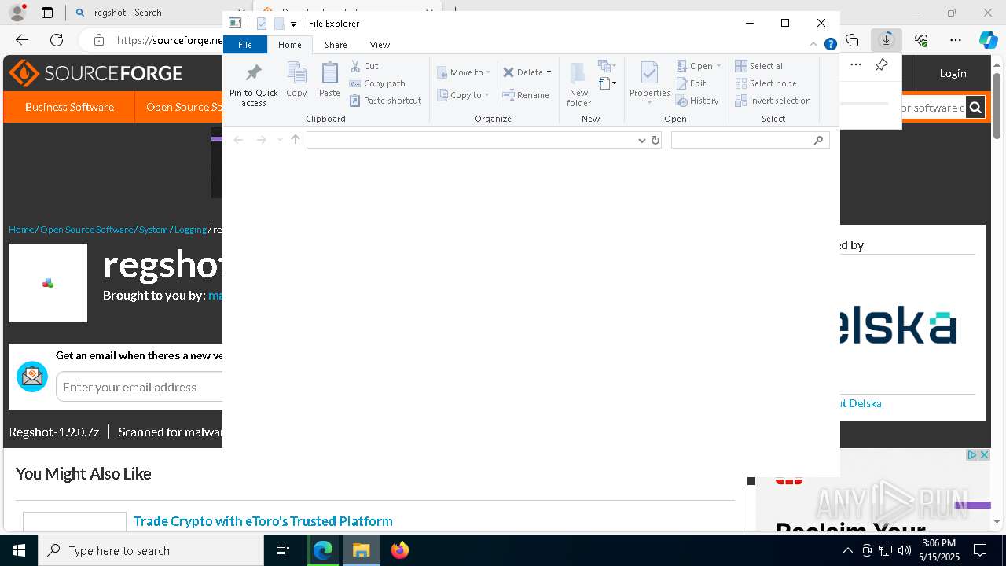Open the Action Center notifications
This screenshot has height=566, width=1006.
pos(980,550)
